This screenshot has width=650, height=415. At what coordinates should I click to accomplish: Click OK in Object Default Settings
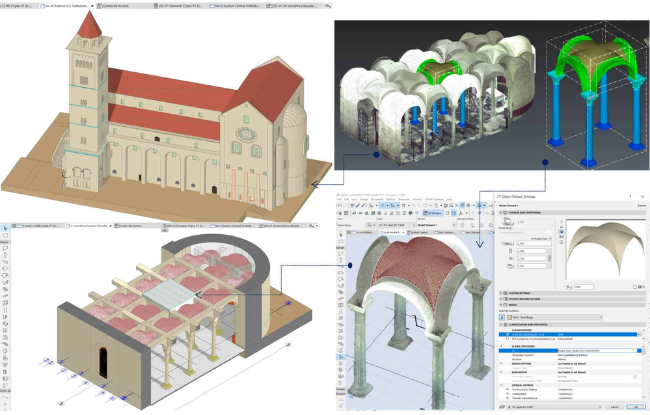click(x=636, y=407)
